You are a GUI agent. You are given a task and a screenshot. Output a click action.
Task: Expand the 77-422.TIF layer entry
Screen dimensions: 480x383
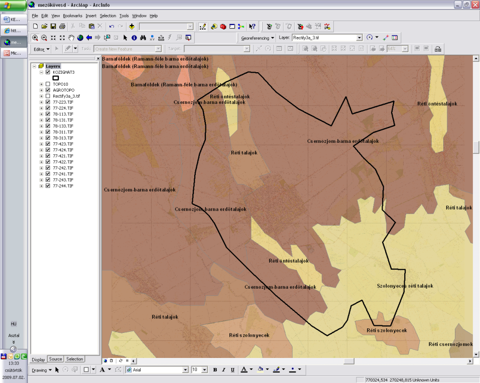click(41, 162)
